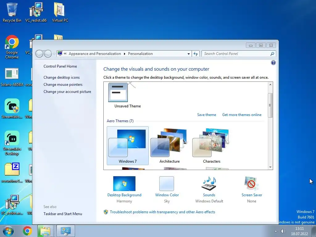Open Window Color swatch
Image resolution: width=316 pixels, height=237 pixels.
tap(167, 184)
